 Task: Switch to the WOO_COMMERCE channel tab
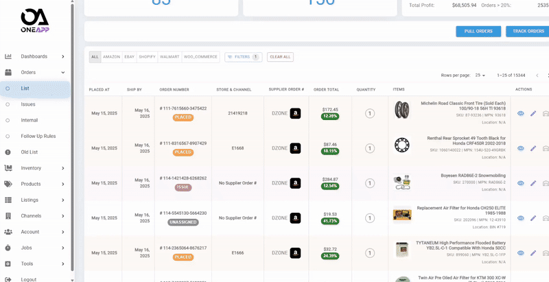click(x=200, y=57)
